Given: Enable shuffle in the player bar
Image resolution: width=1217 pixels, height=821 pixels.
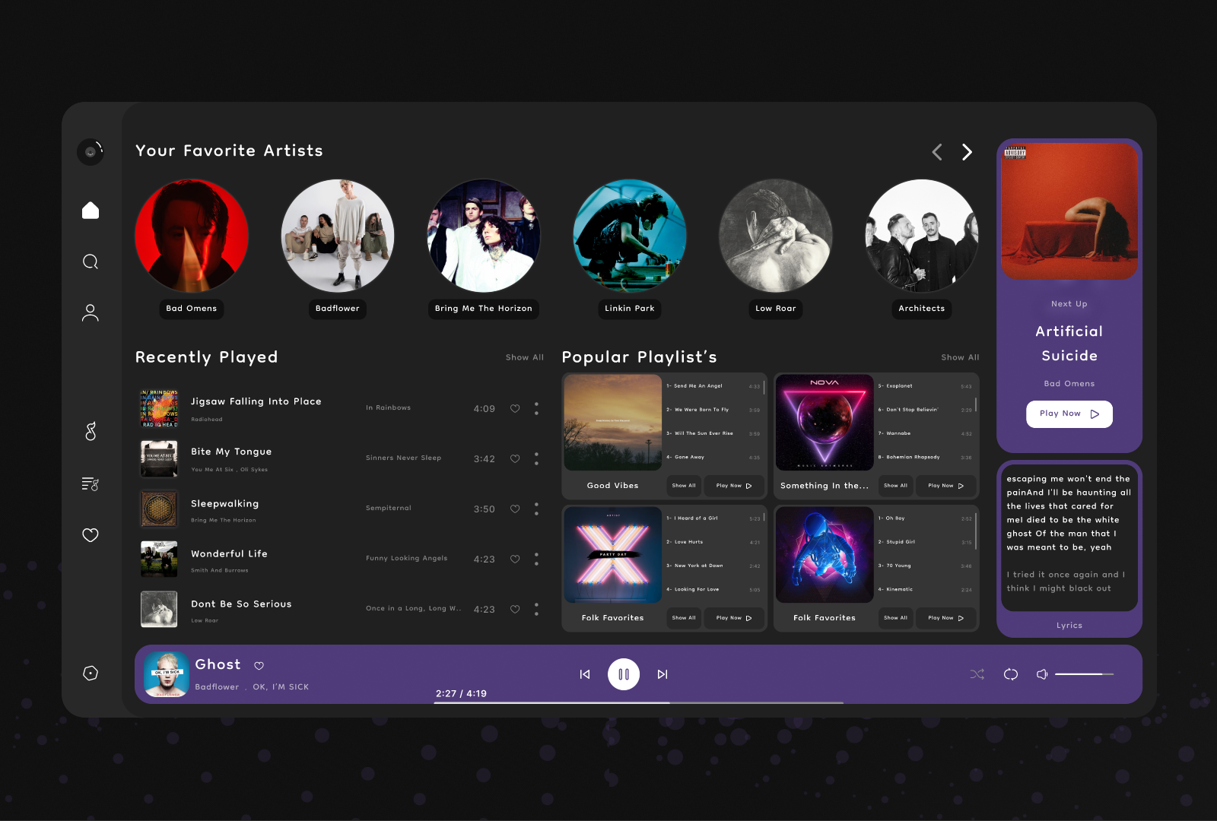Looking at the screenshot, I should (x=977, y=674).
